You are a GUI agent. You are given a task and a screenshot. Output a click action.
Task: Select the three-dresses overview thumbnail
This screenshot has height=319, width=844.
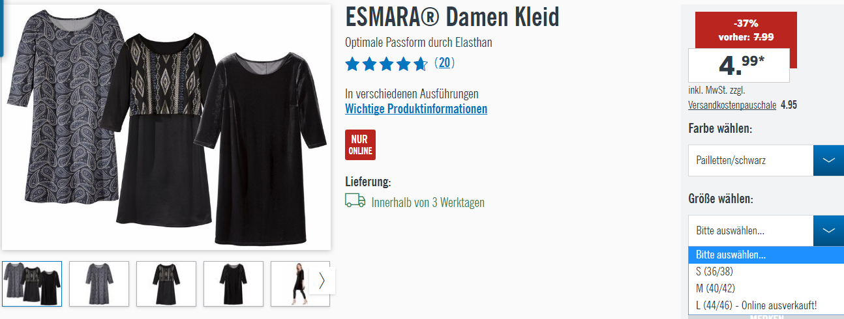32,284
